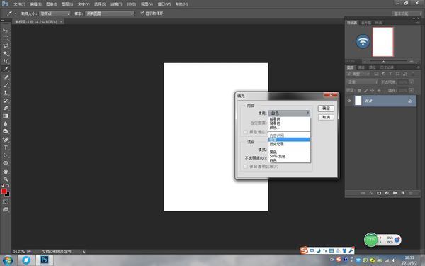Select the Horizontal Type tool
Screen dimensions: 425x266
(x=6, y=148)
